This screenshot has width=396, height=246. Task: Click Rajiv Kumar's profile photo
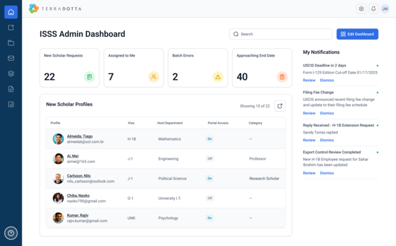(58, 218)
